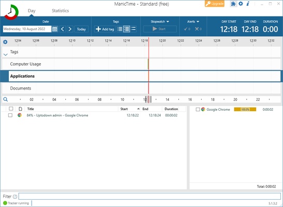Click the Upgrade button
Viewport: 283px width, 207px height.
(x=215, y=4)
